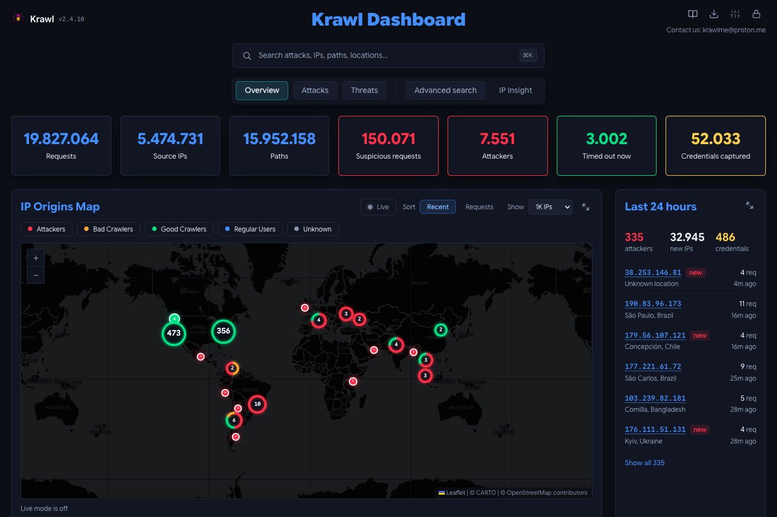Toggle Live mode on the map
The height and width of the screenshot is (517, 777).
(378, 207)
